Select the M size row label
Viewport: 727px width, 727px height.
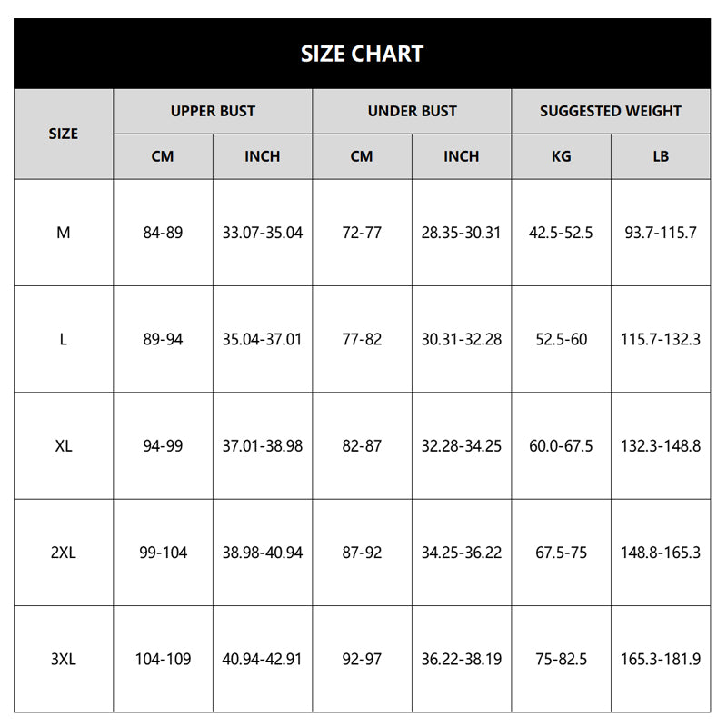[x=64, y=233]
